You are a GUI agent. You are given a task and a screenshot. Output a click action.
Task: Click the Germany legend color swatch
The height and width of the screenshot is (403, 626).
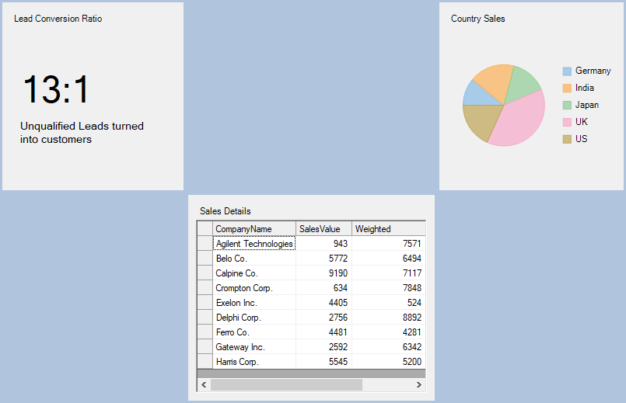point(567,71)
